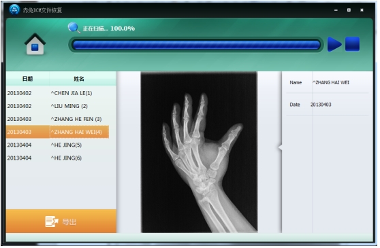Click date 20130404 of HE JING(6)
Screen dimensions: 380x248
point(19,158)
